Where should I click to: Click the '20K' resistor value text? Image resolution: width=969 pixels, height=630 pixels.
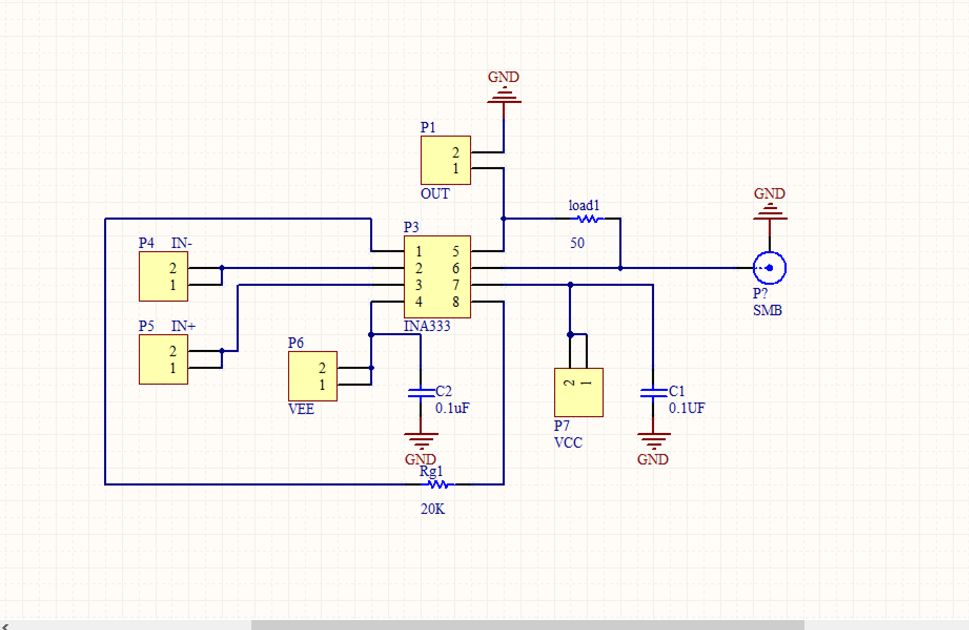433,509
